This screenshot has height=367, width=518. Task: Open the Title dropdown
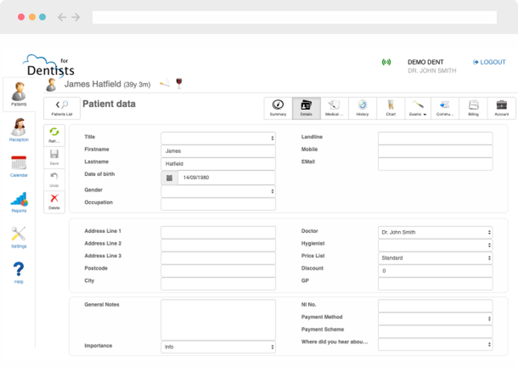tap(218, 137)
